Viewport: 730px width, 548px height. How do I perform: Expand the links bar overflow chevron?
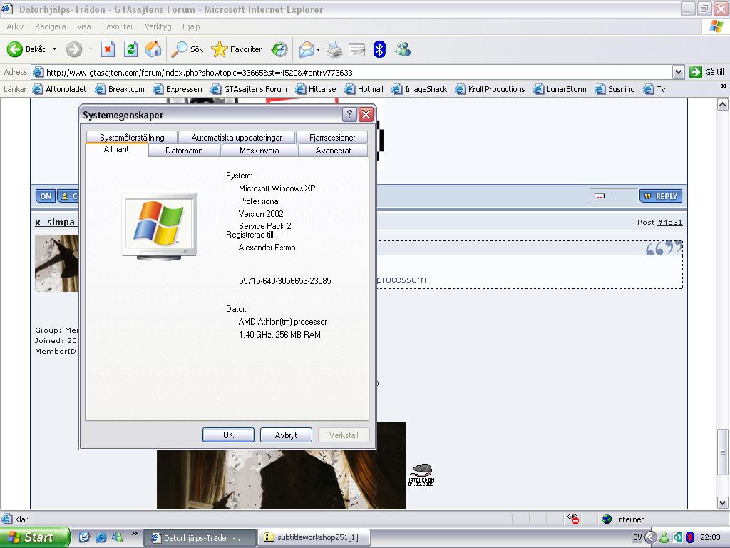tap(724, 86)
